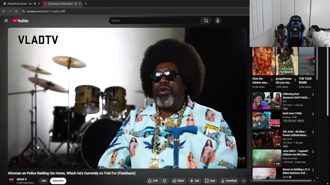Start voice search with microphone icon
The width and height of the screenshot is (330, 185).
[x=218, y=21]
